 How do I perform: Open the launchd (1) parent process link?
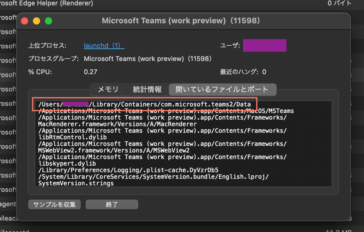point(104,46)
